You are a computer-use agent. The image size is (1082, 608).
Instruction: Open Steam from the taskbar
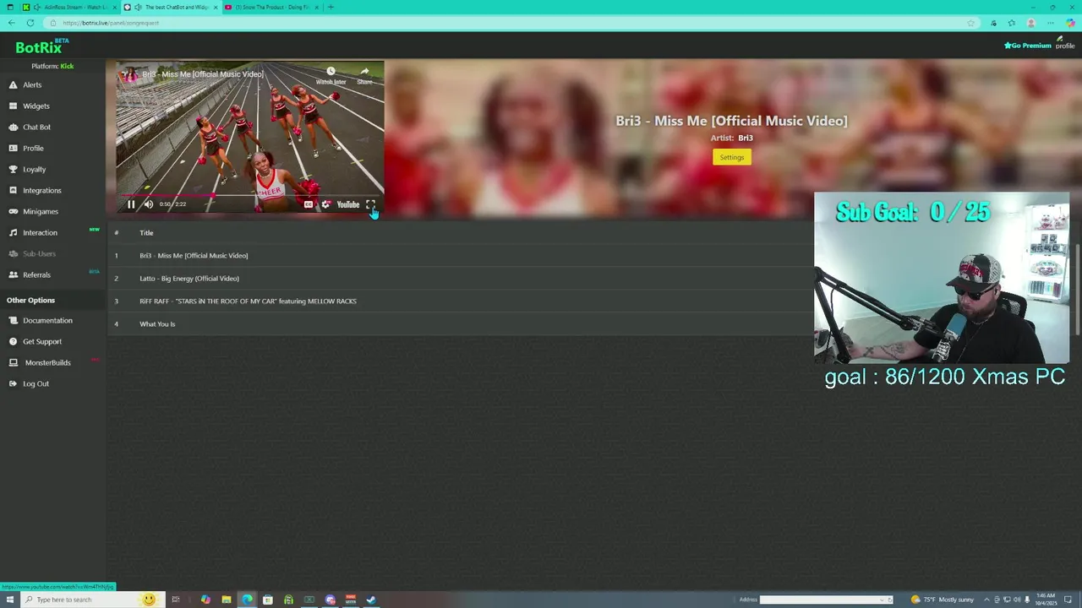(x=371, y=600)
